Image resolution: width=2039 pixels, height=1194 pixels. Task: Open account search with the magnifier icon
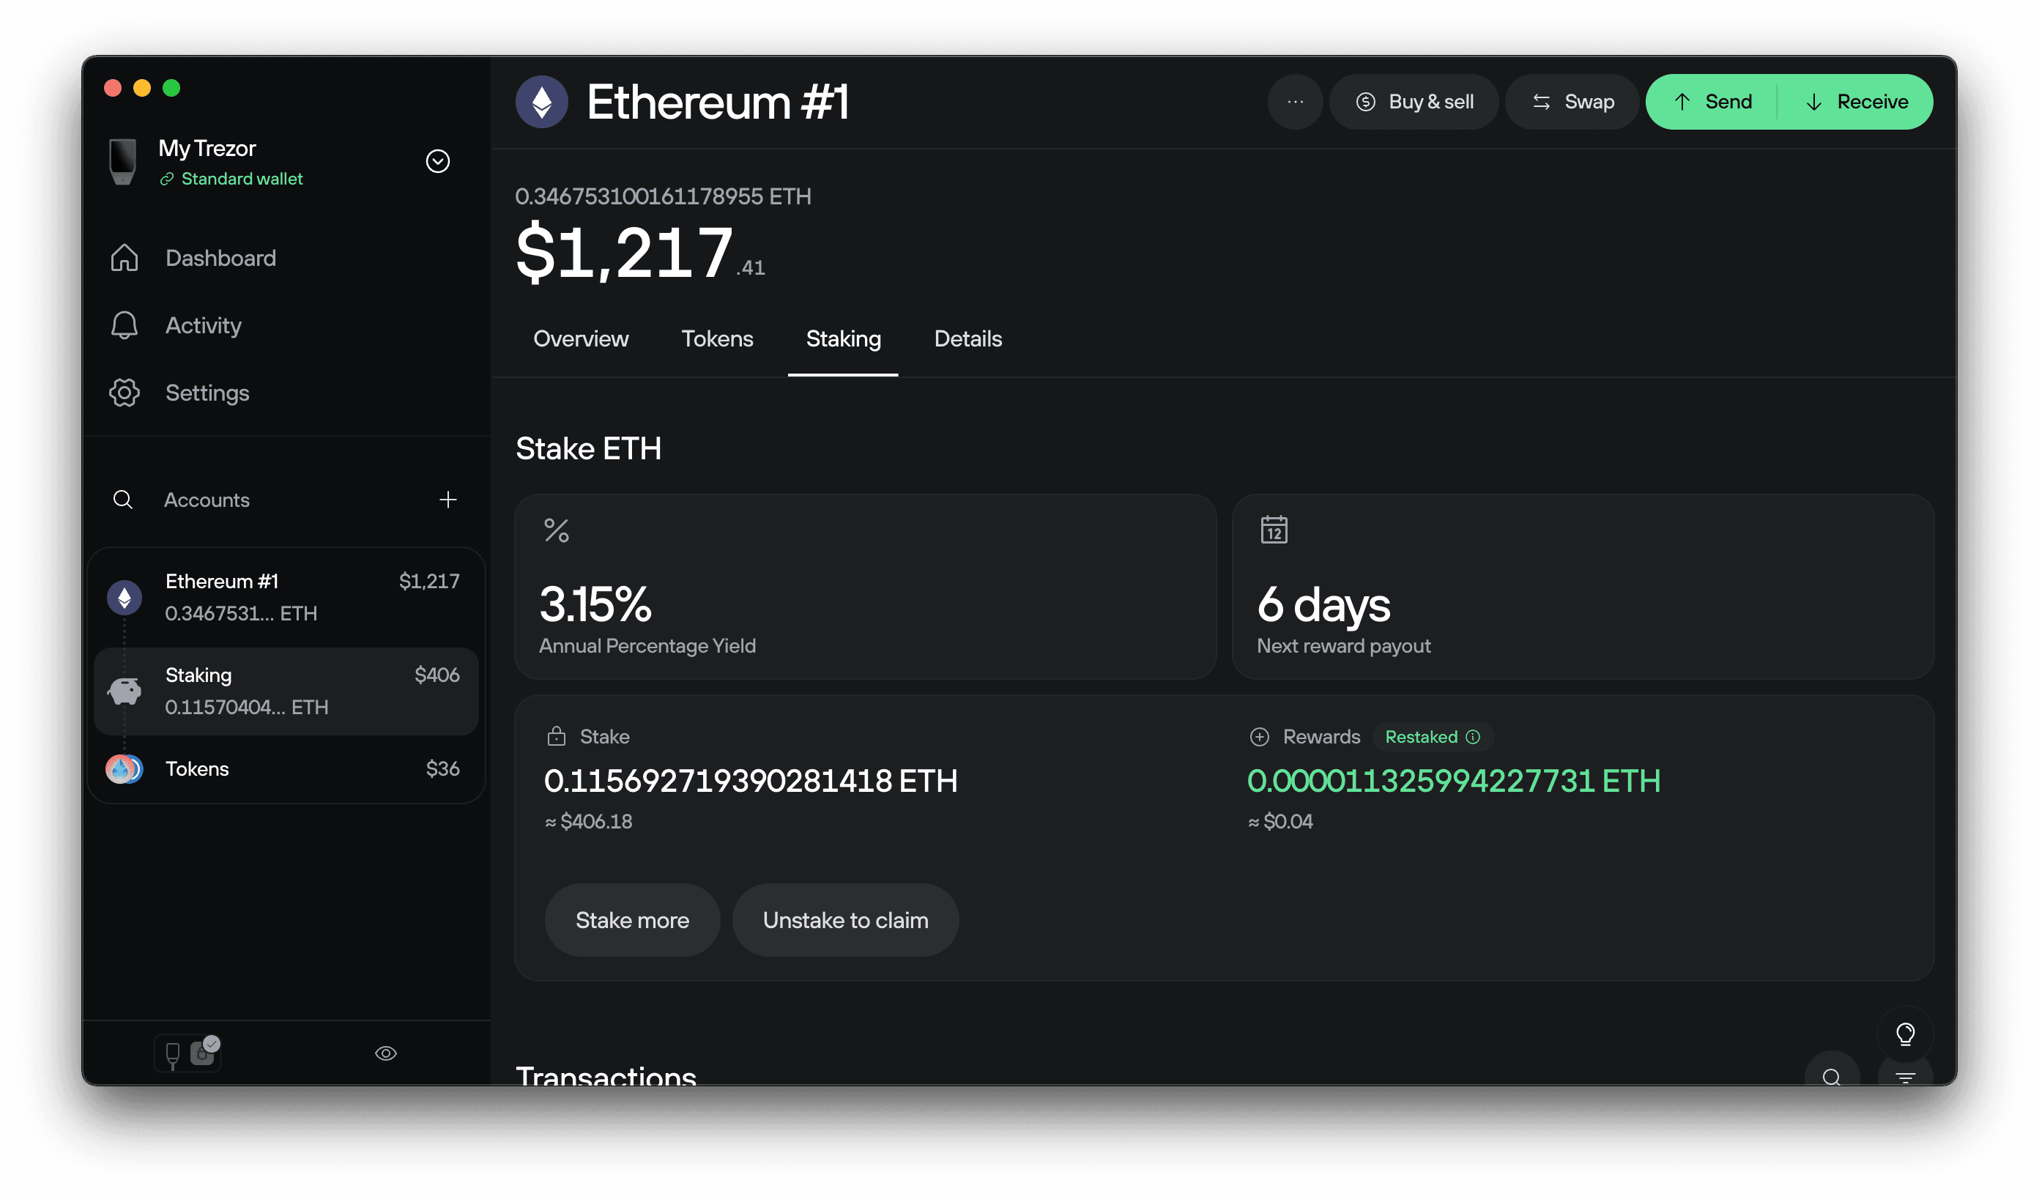(x=123, y=500)
